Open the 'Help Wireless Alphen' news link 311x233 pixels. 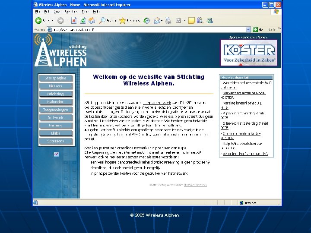pos(241,146)
